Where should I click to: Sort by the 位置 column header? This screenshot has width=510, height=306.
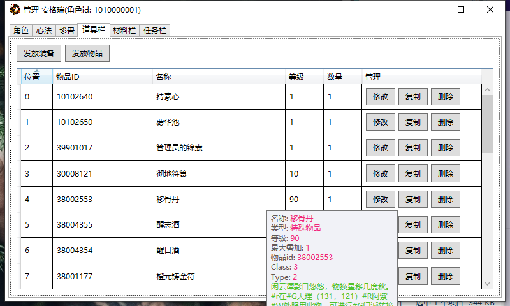tap(33, 77)
